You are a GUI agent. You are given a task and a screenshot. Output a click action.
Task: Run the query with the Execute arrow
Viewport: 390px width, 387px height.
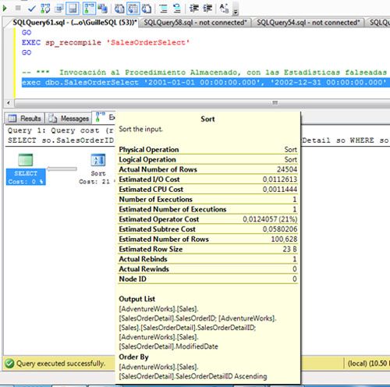click(5, 9)
